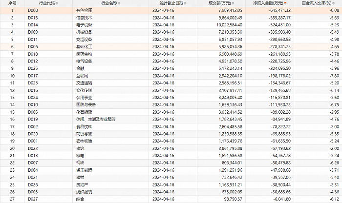The width and height of the screenshot is (342, 203).
Task: Click the date in the 基础化工 row
Action: 163,47
